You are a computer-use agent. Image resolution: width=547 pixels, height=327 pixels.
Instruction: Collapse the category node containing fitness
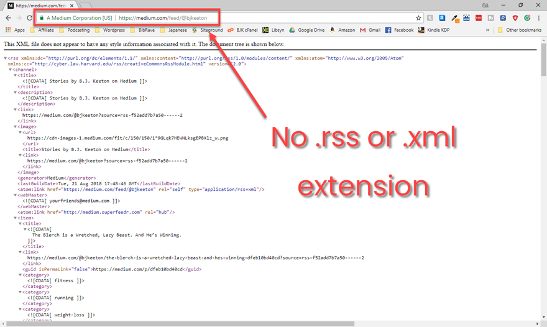point(20,275)
